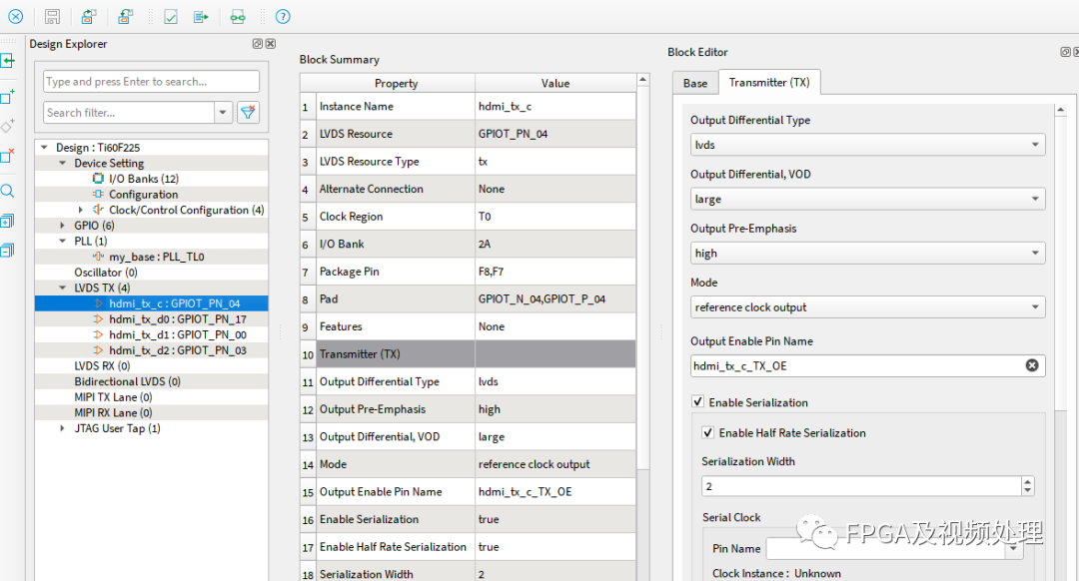Collapse the PLL (1) node

tap(63, 242)
